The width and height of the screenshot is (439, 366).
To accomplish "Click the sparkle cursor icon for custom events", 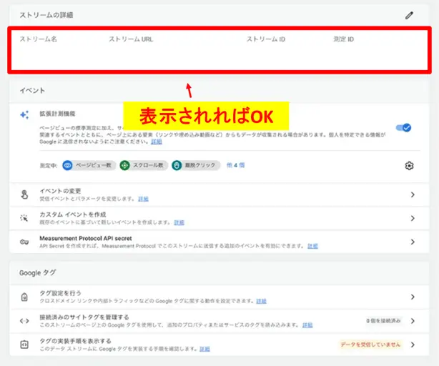I will [24, 218].
